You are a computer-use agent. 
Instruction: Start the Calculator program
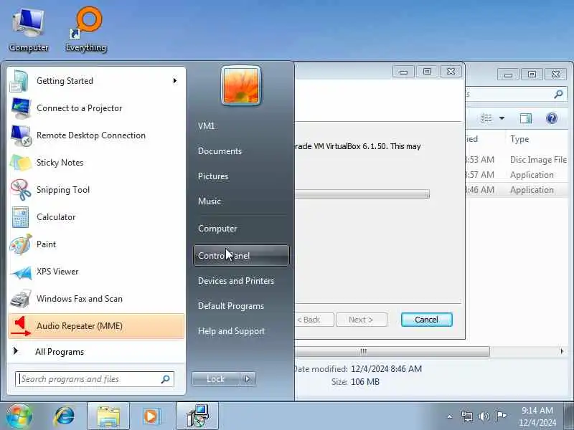point(96,217)
